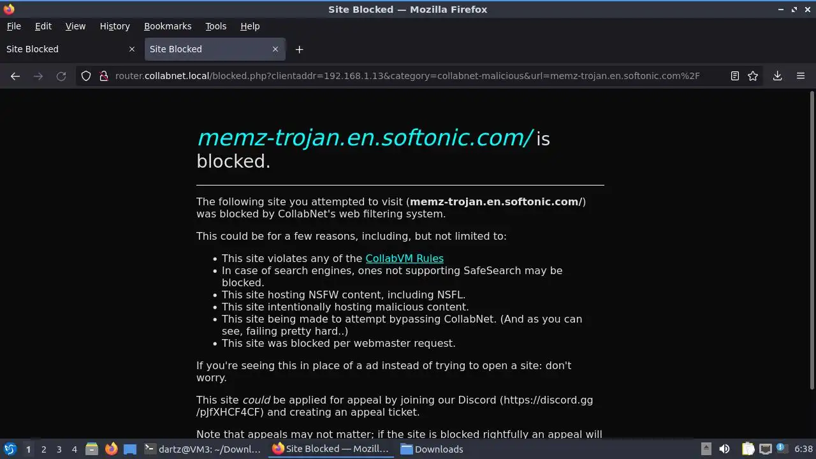Image resolution: width=816 pixels, height=459 pixels.
Task: Open the clipboard manager tray icon
Action: coord(748,449)
